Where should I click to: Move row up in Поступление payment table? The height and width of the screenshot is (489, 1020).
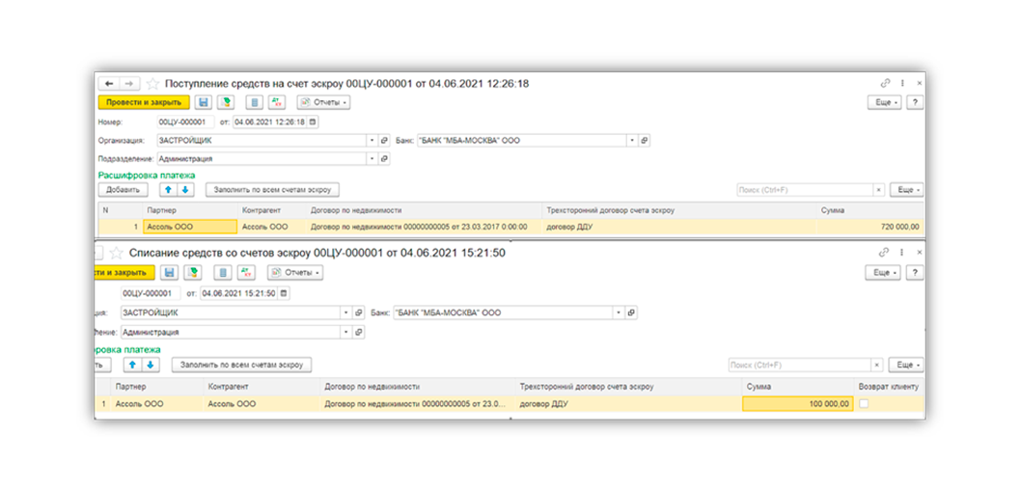click(x=169, y=190)
